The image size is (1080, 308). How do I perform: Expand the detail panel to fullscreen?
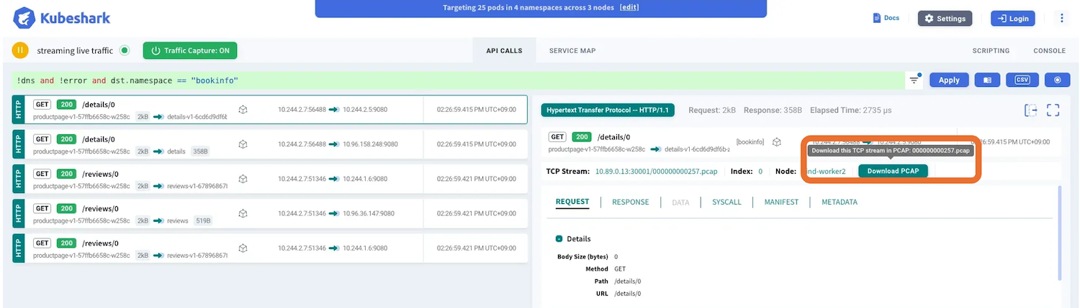point(1053,110)
